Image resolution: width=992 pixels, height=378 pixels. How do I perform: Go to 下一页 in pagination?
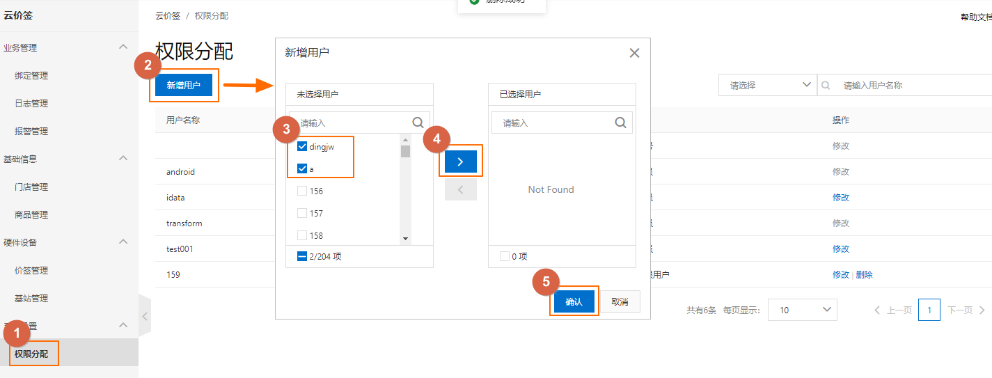(966, 310)
